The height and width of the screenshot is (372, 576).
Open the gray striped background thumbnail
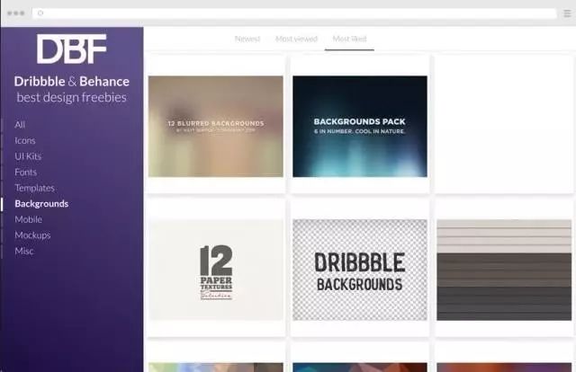[504, 270]
